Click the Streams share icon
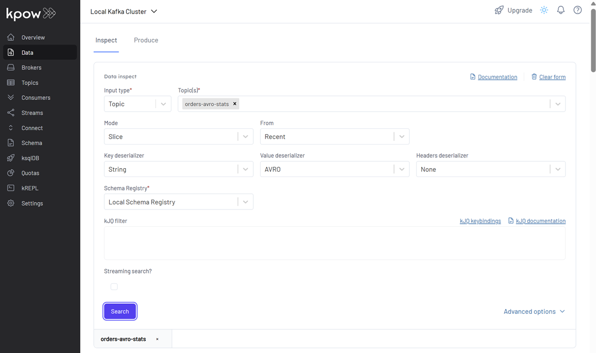Viewport: 596px width, 353px height. (x=10, y=113)
